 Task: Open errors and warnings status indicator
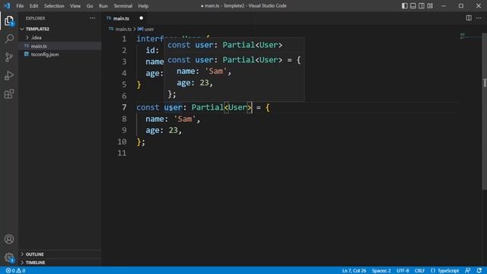(15, 271)
